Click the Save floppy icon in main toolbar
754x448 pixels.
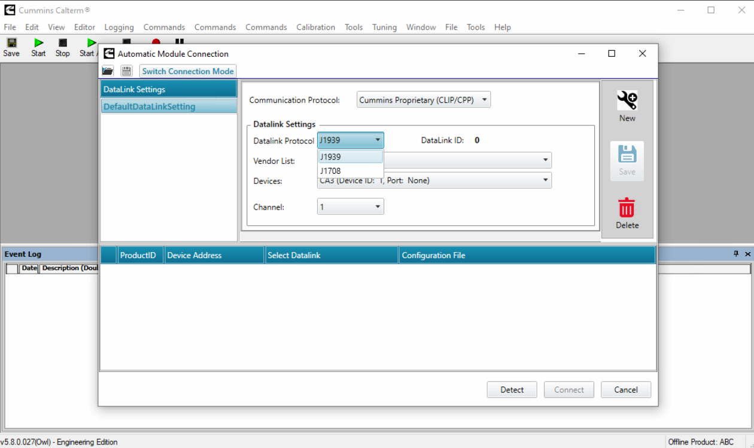[11, 43]
